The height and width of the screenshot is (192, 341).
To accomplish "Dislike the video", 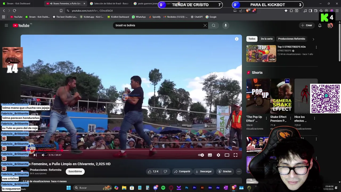I will point(165,171).
